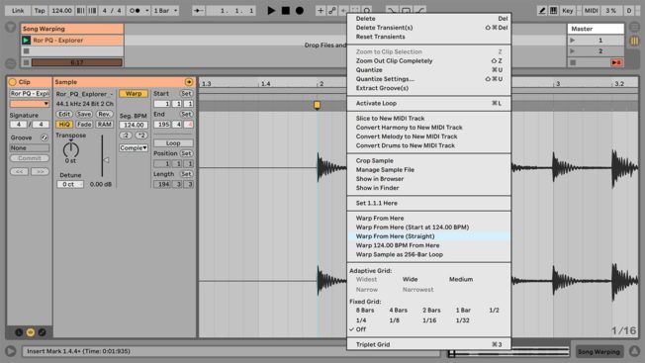The height and width of the screenshot is (363, 645).
Task: Select Triplet Grid menu entry
Action: point(428,344)
